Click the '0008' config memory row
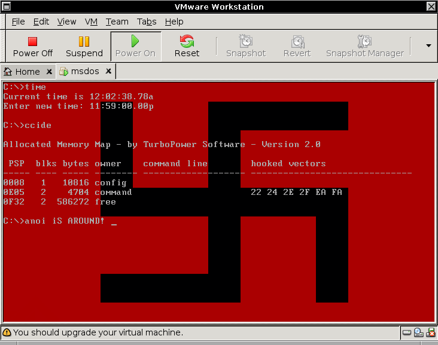This screenshot has height=345, width=438. tap(65, 182)
